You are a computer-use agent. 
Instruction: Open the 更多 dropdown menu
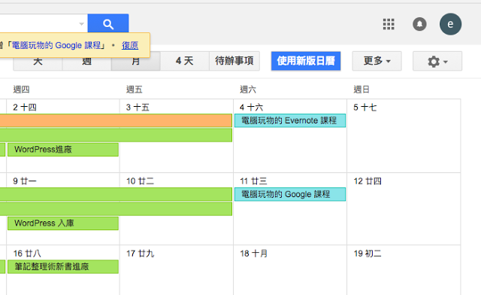(x=377, y=61)
